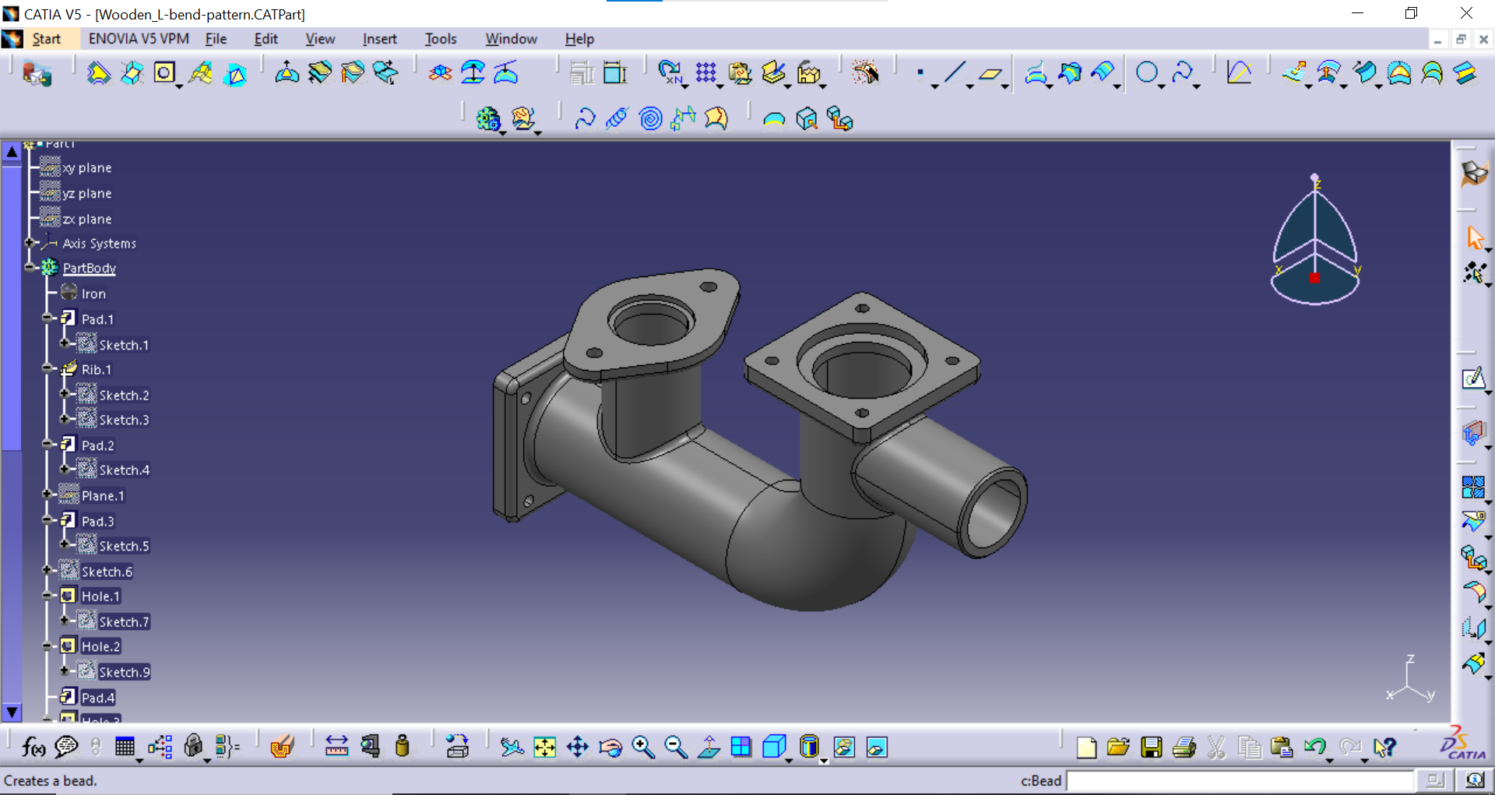Toggle the Shading view mode cube
This screenshot has width=1495, height=795.
point(774,748)
